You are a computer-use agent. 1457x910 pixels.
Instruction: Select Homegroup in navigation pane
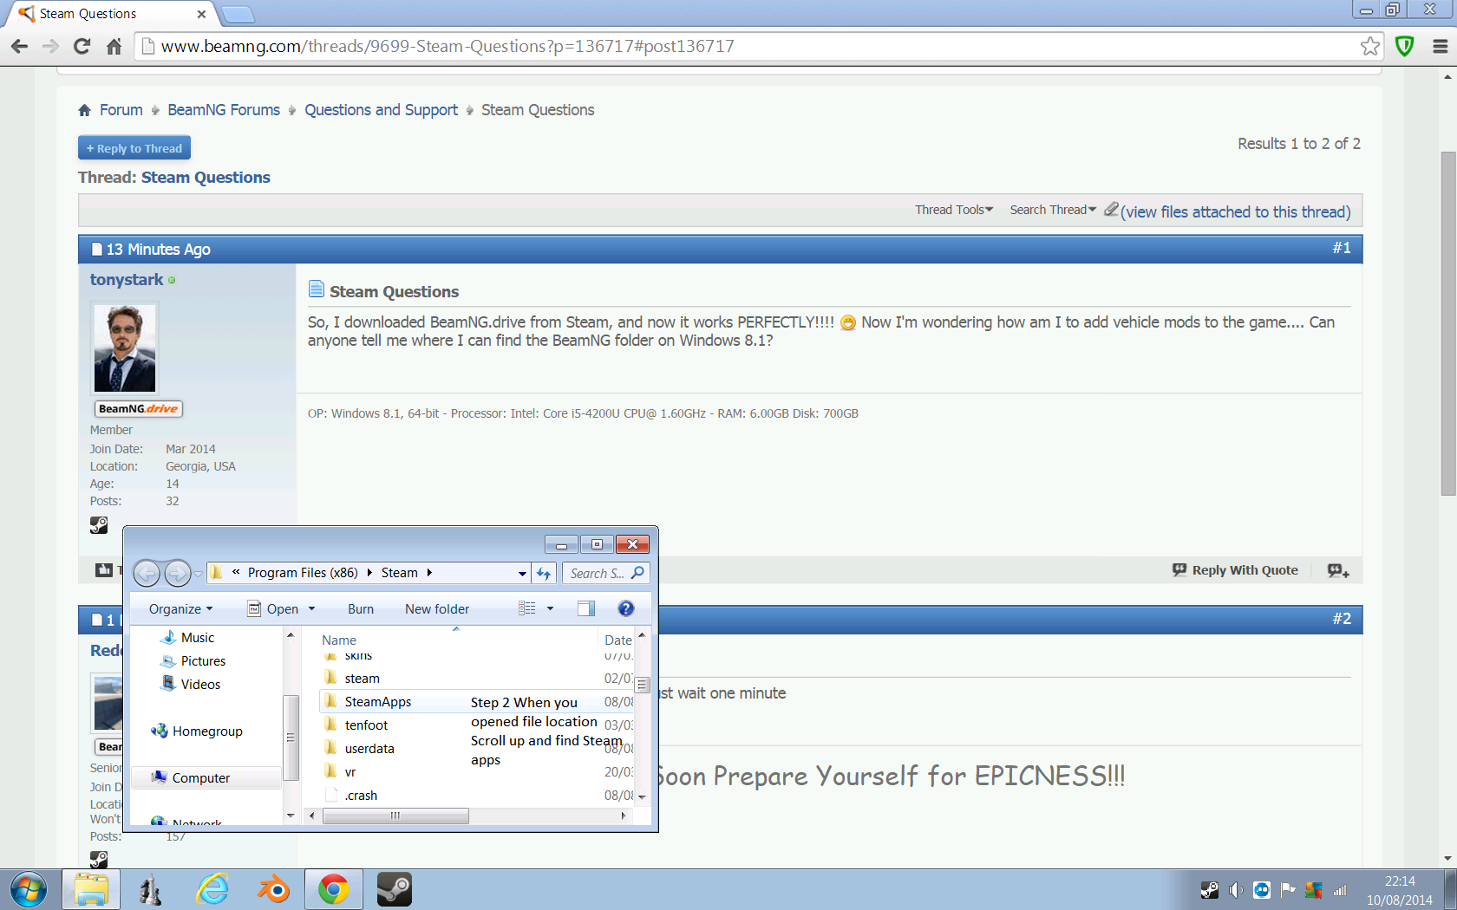pyautogui.click(x=207, y=731)
